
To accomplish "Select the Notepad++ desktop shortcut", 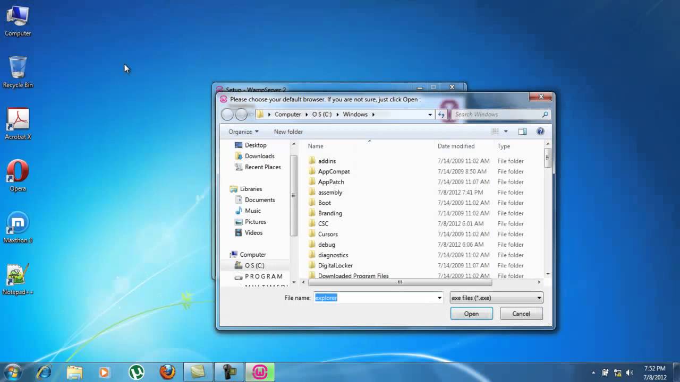I will [18, 280].
